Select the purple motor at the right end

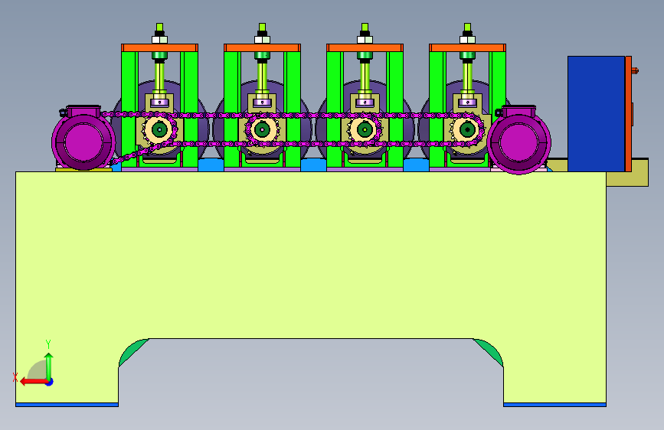pos(518,140)
